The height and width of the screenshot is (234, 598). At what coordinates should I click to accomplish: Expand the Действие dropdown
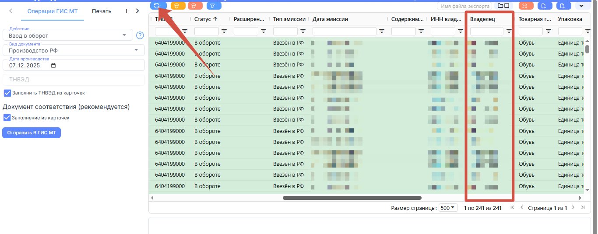pyautogui.click(x=125, y=35)
